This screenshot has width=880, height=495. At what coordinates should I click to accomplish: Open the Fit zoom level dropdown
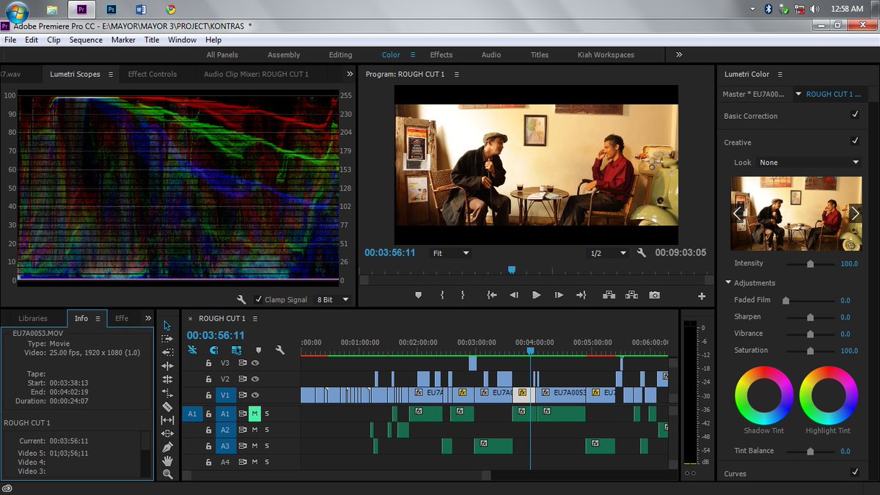pyautogui.click(x=450, y=253)
